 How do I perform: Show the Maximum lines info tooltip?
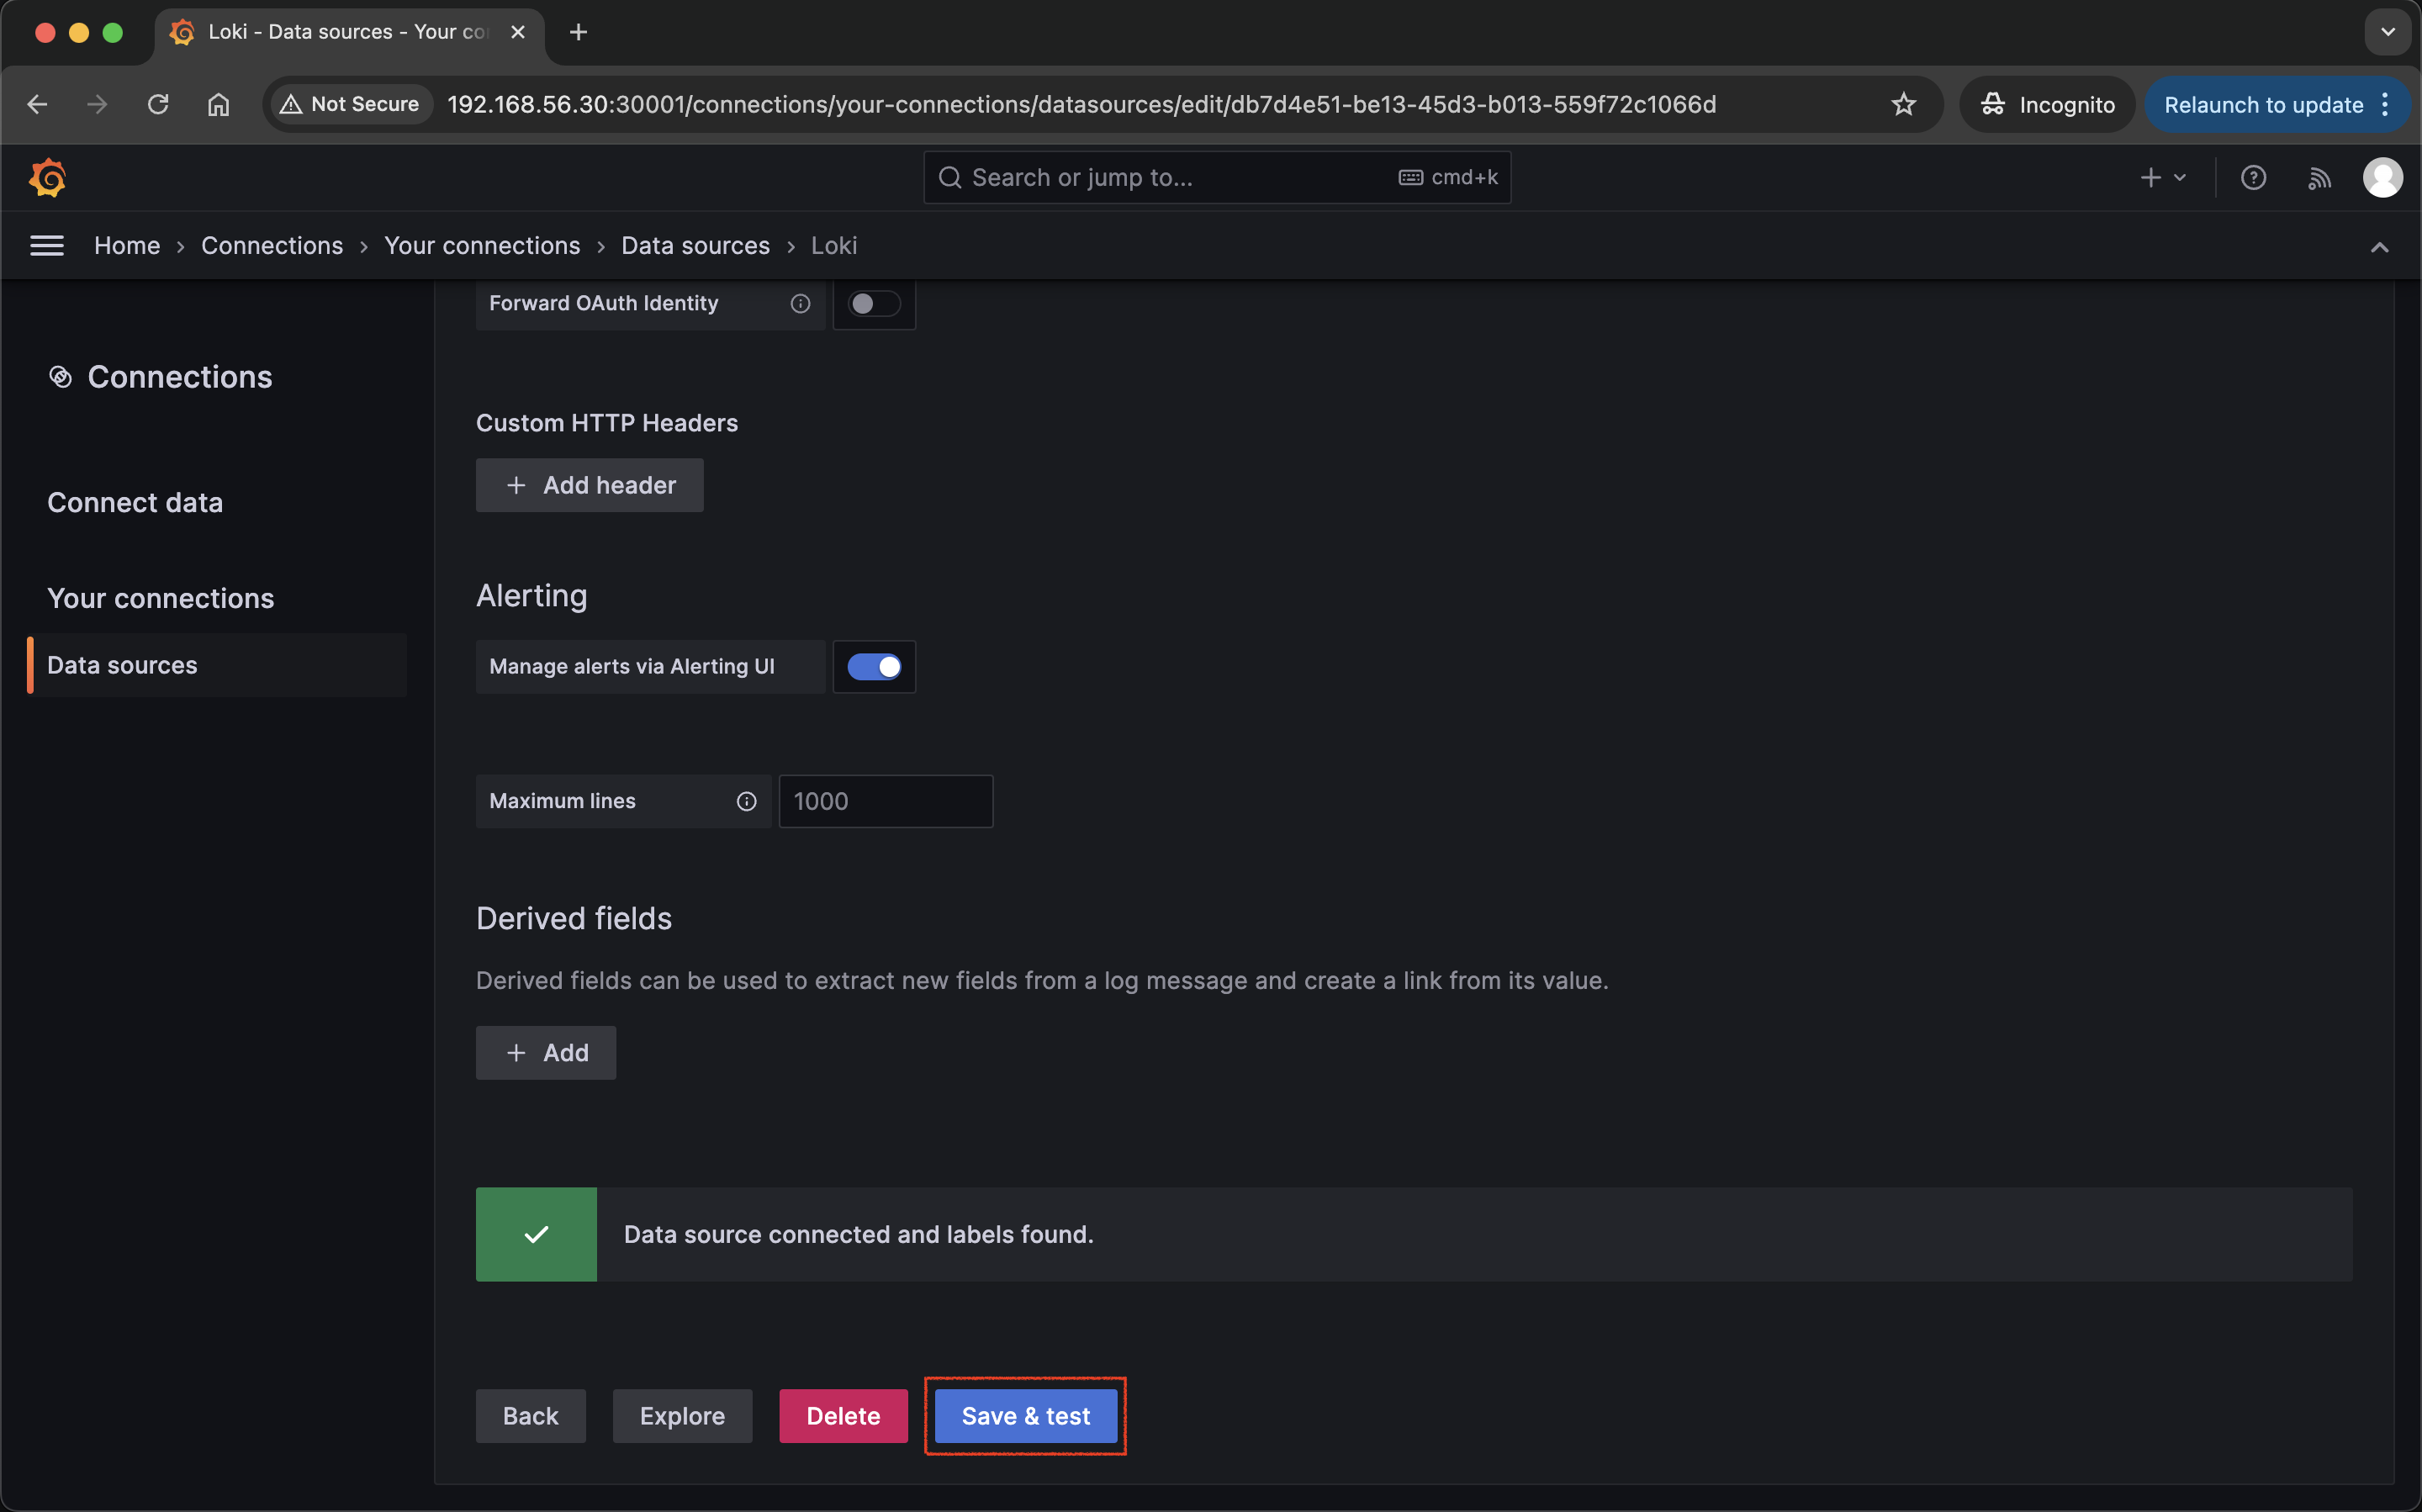click(x=746, y=801)
